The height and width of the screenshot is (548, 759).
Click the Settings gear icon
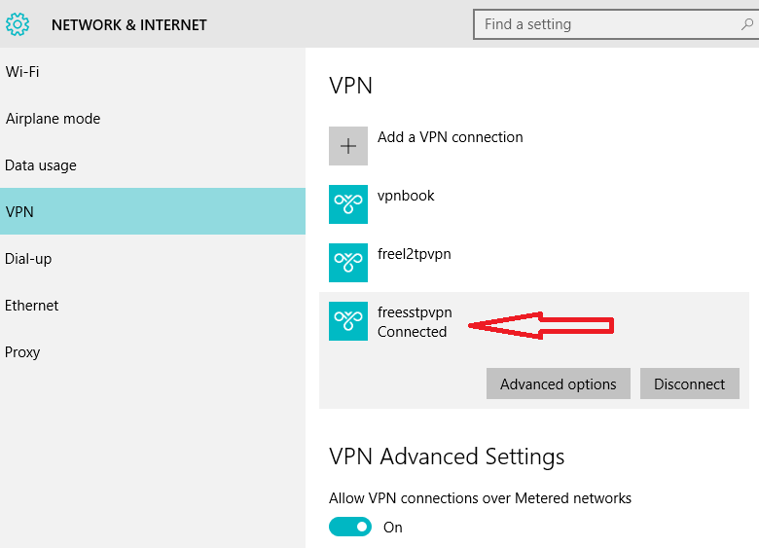pyautogui.click(x=18, y=24)
